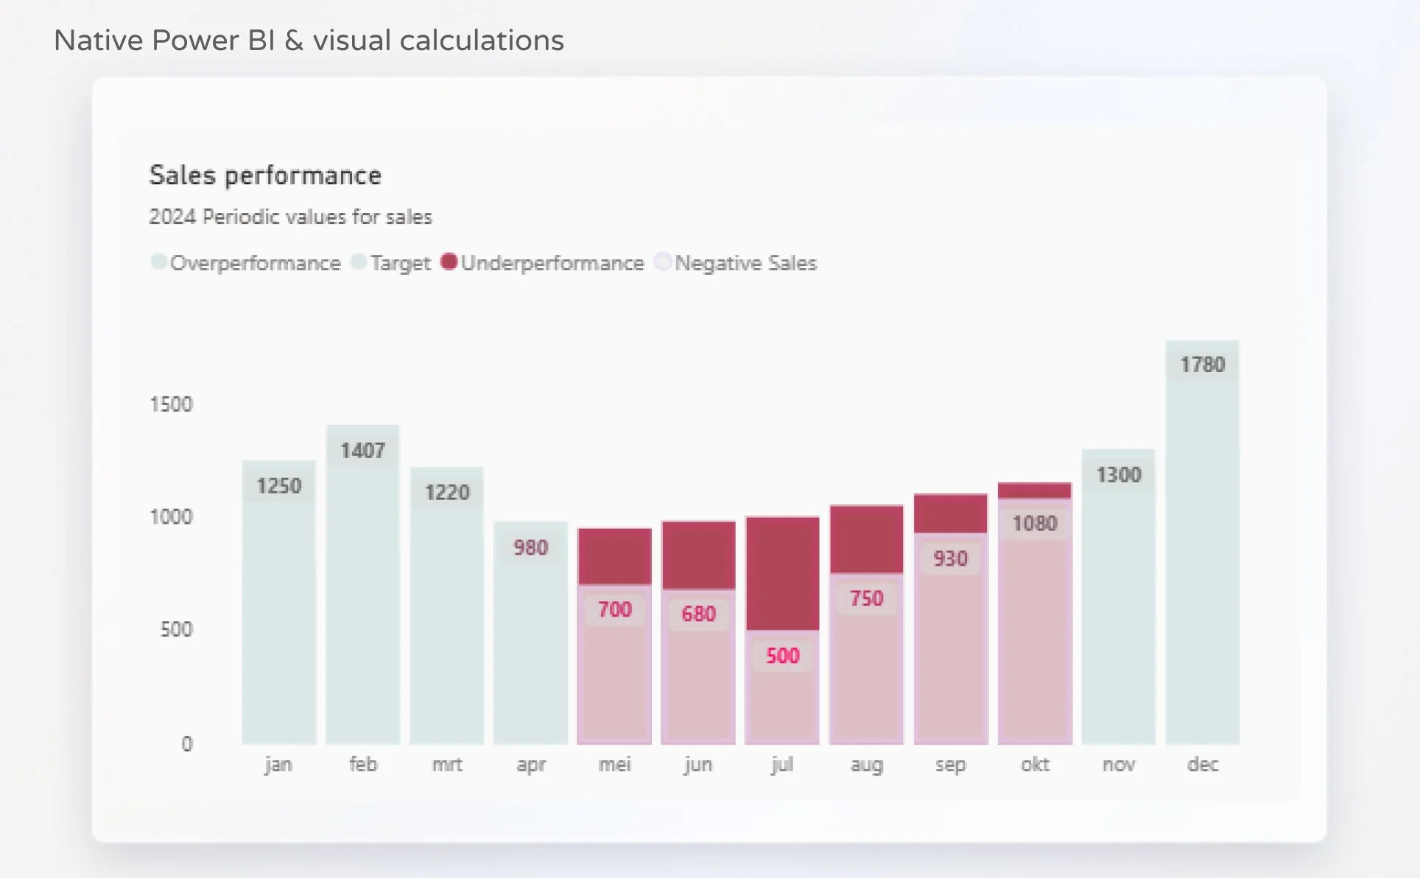Click the 'sep' x-axis label

coord(950,765)
